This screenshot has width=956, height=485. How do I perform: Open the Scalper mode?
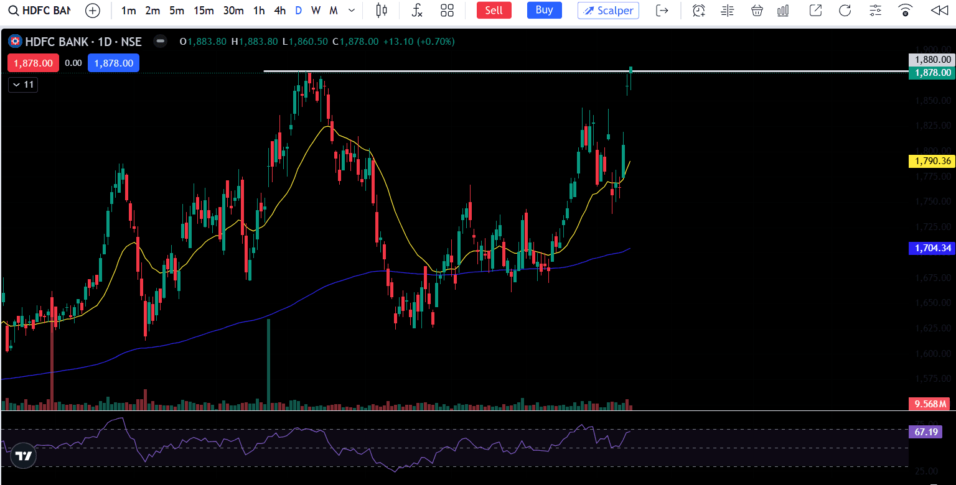coord(608,11)
